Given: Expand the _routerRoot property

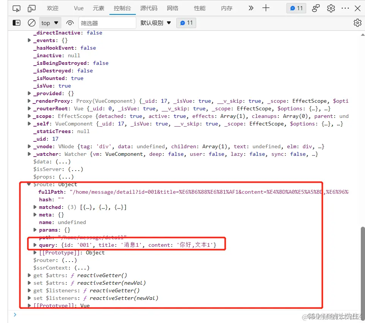Looking at the screenshot, I should click(29, 108).
